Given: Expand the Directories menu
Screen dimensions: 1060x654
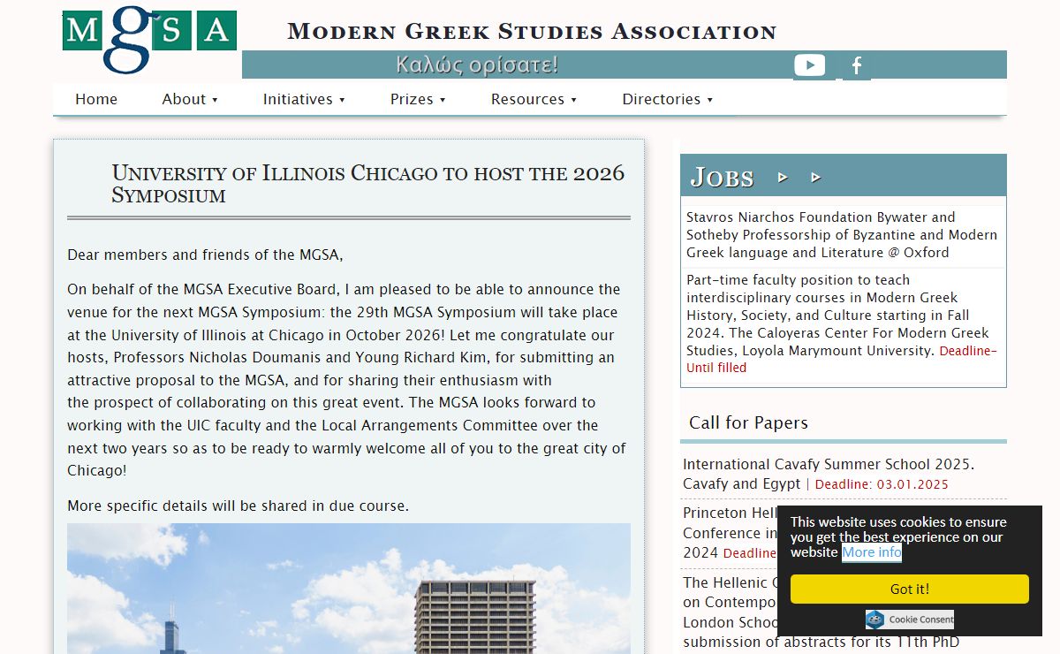Looking at the screenshot, I should click(x=667, y=99).
